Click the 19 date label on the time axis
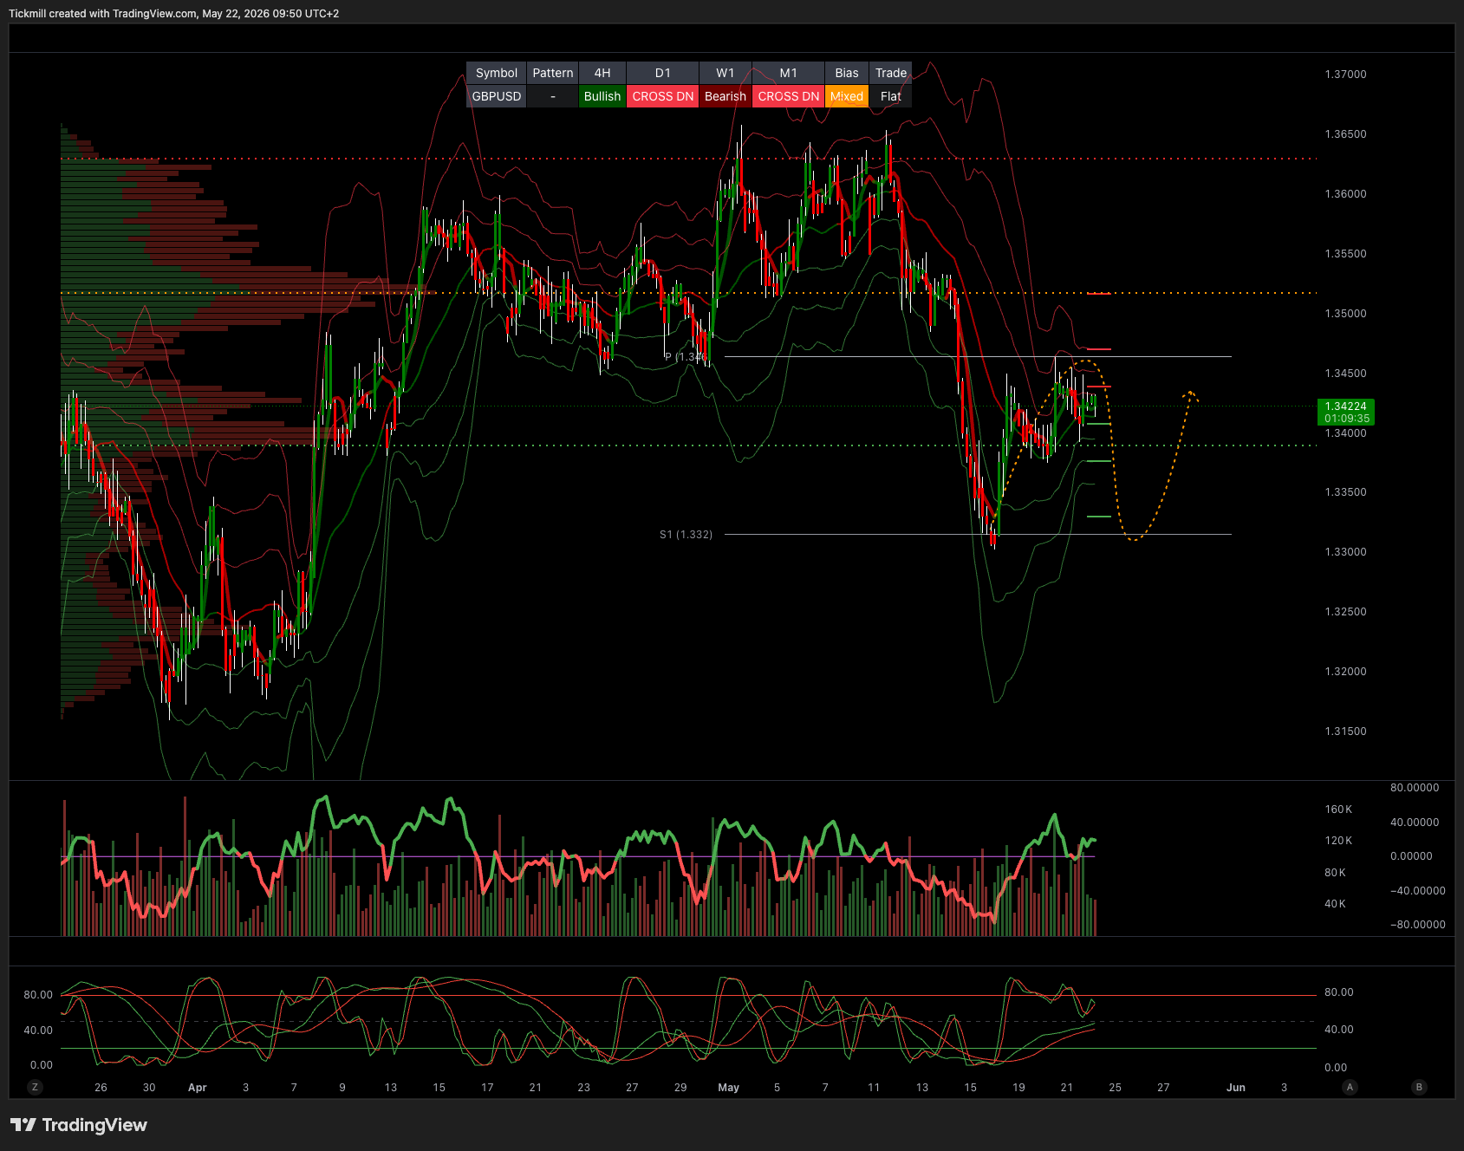Image resolution: width=1464 pixels, height=1151 pixels. 1018,1088
